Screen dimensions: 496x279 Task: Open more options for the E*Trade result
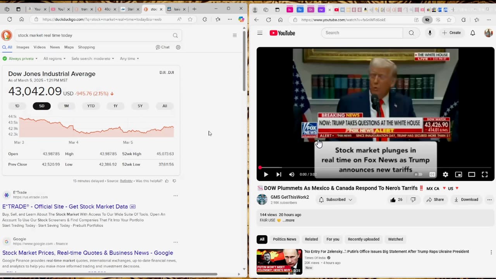(176, 196)
